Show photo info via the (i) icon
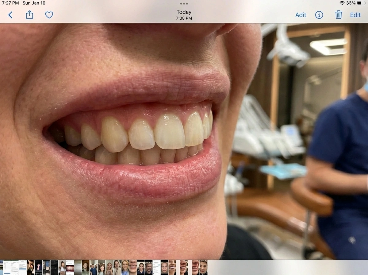368x275 pixels. click(319, 15)
